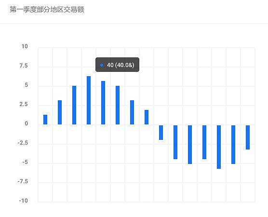The height and width of the screenshot is (217, 268).
Task: Select the first short bar on the left
Action: pyautogui.click(x=45, y=120)
